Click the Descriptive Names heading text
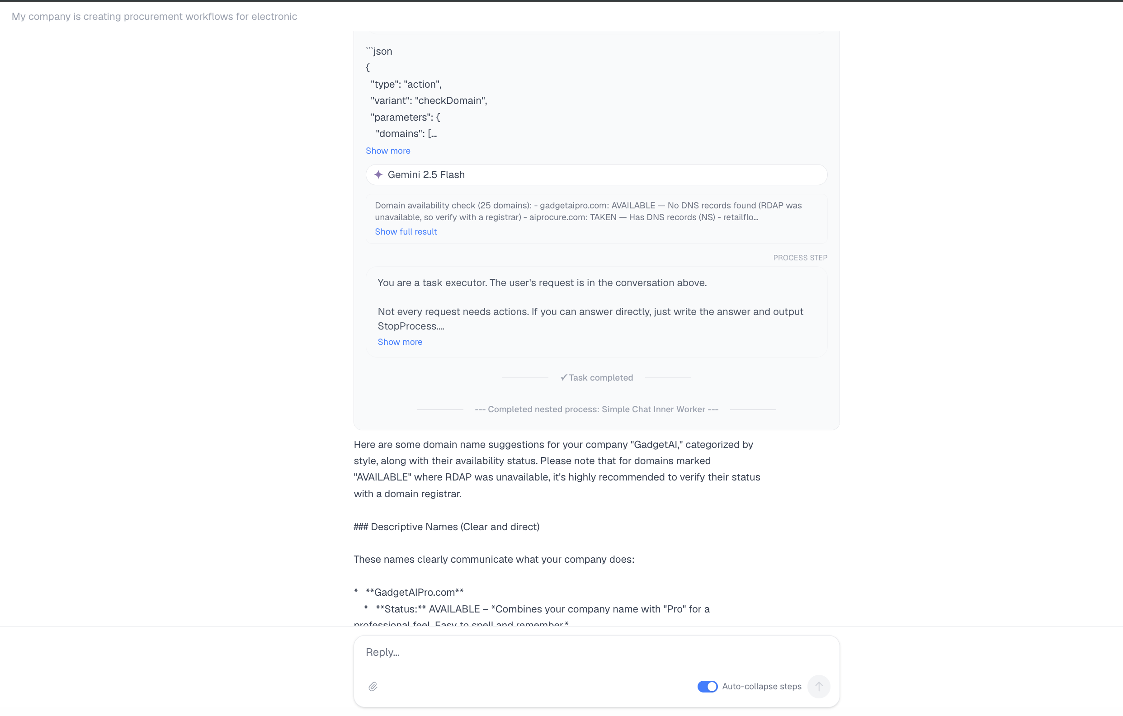Viewport: 1123px width, 716px height. 446,527
